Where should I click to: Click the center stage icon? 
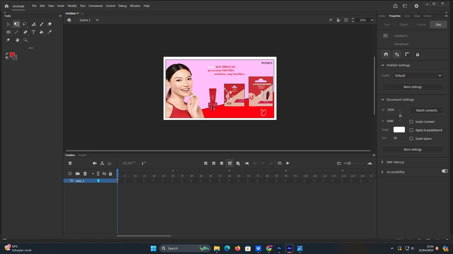point(331,20)
